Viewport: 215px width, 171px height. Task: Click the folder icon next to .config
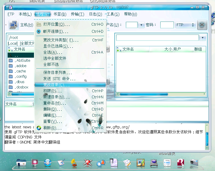pyautogui.click(x=11, y=76)
